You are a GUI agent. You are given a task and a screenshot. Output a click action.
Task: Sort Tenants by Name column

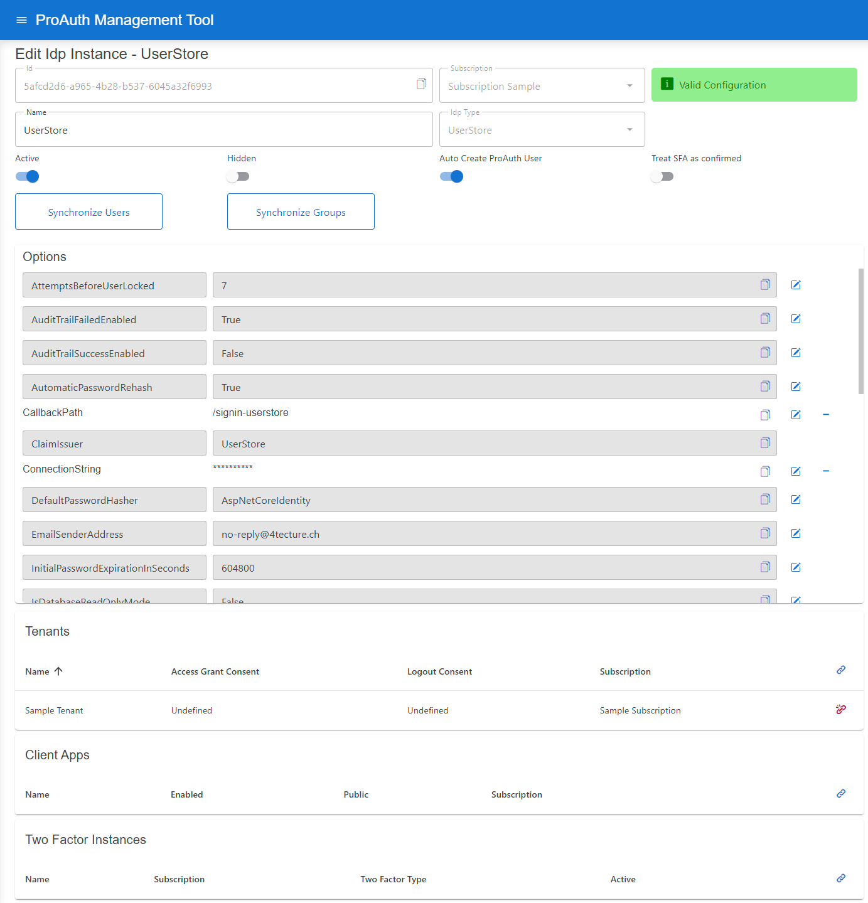(x=44, y=671)
